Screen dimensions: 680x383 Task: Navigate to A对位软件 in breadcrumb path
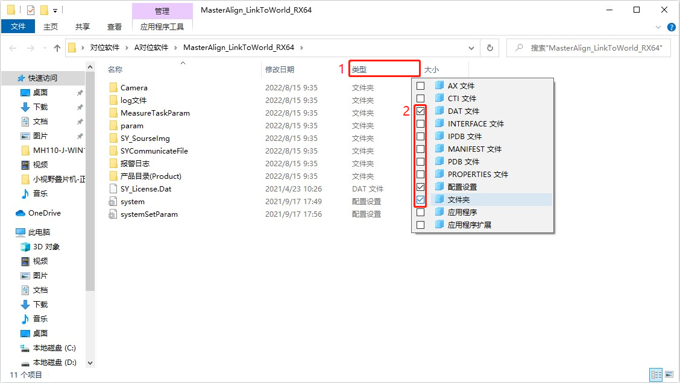[x=151, y=48]
